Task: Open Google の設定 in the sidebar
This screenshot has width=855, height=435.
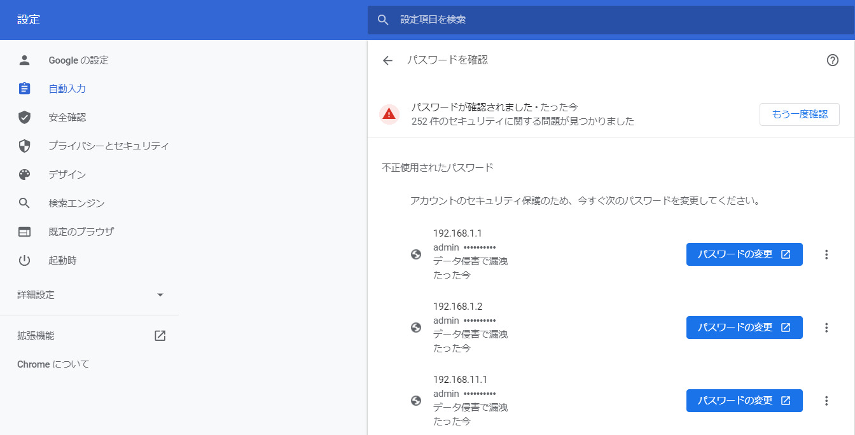Action: 78,60
